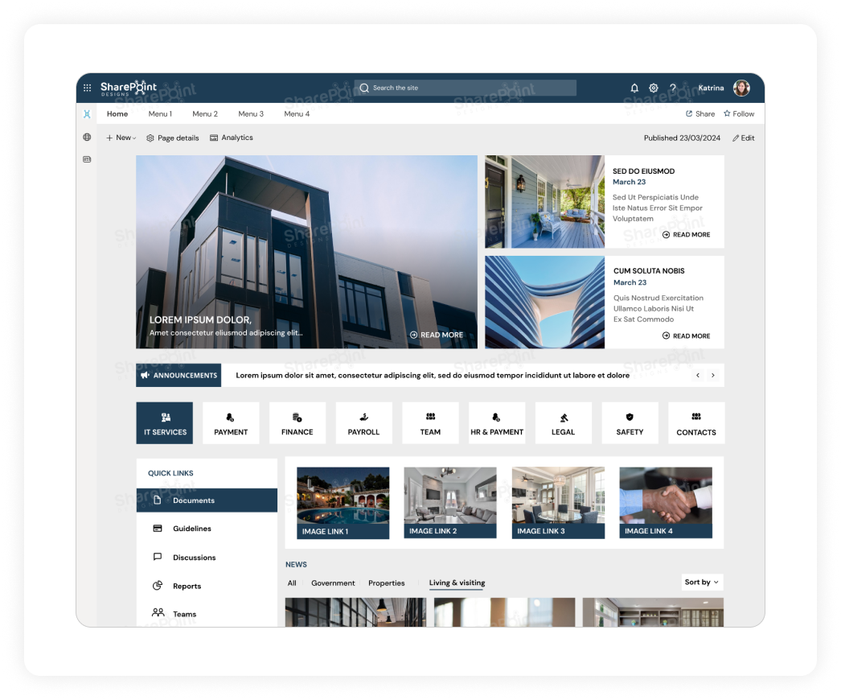Select the Living & visiting news tab
This screenshot has height=700, width=841.
click(457, 583)
